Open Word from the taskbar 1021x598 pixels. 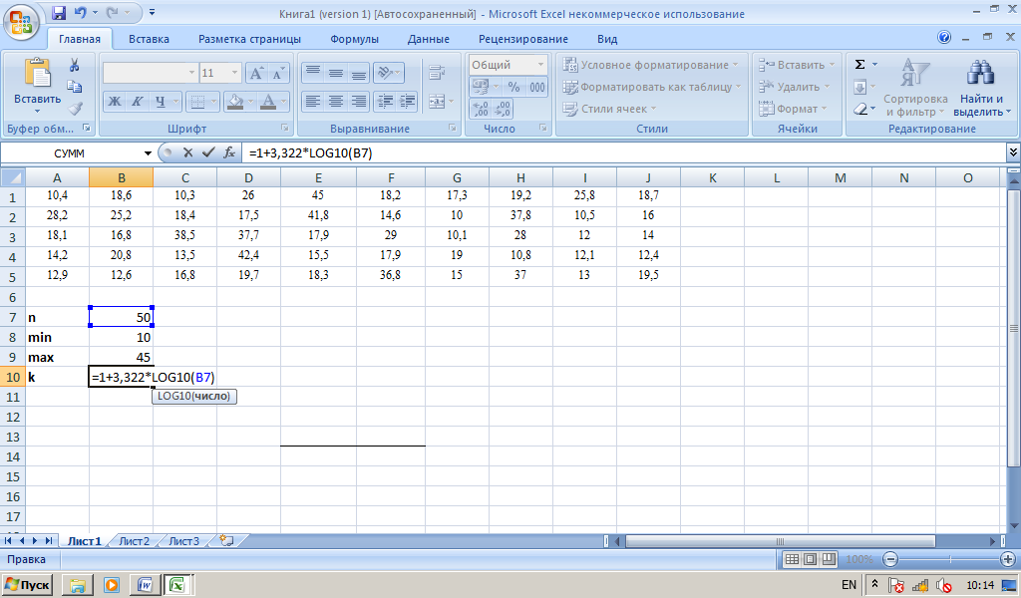click(x=145, y=585)
